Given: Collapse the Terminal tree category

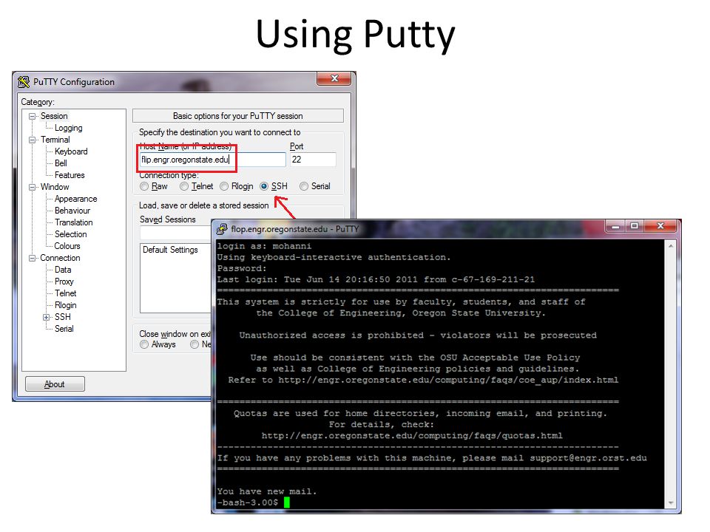Looking at the screenshot, I should [x=32, y=140].
